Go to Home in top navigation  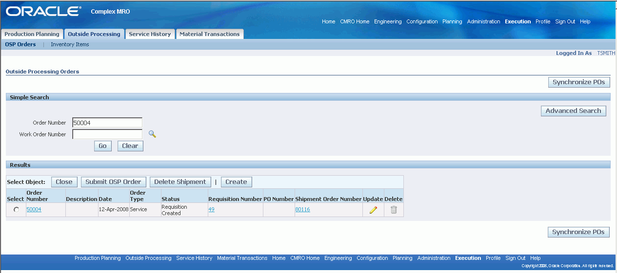329,21
